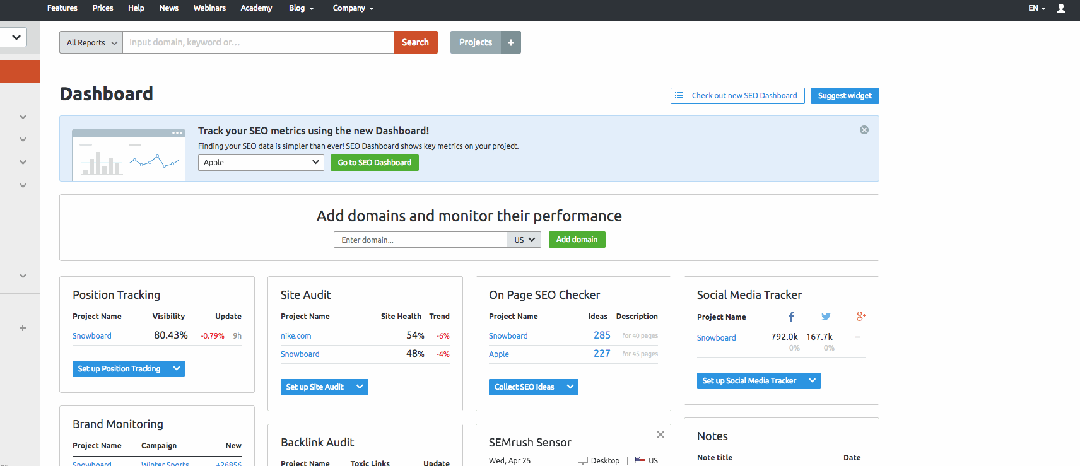The width and height of the screenshot is (1080, 466).
Task: Click the 167.7k Twitter audience value
Action: coord(819,337)
